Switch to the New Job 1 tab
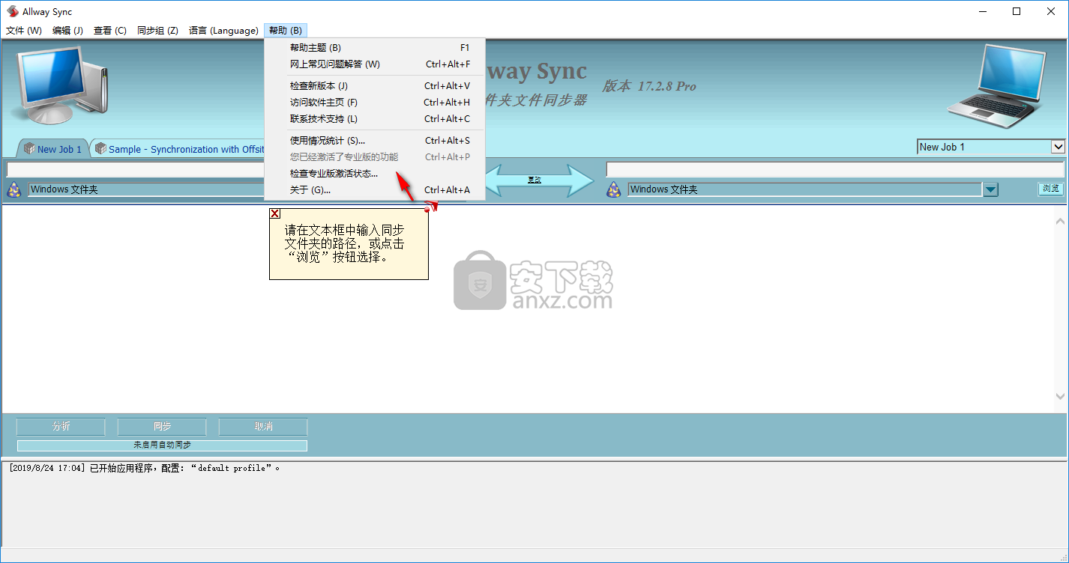The width and height of the screenshot is (1069, 563). point(52,149)
